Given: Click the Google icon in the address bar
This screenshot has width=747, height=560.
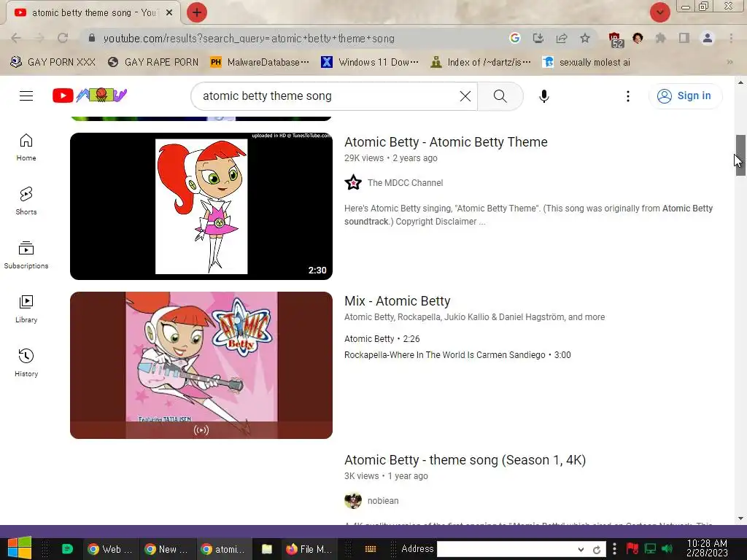Looking at the screenshot, I should [x=514, y=38].
